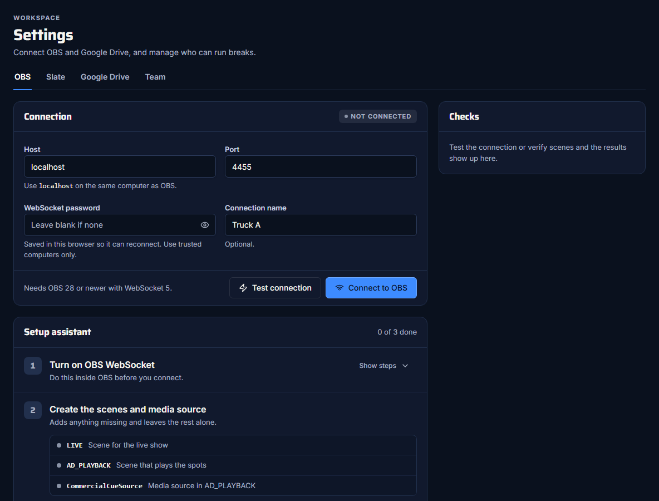Viewport: 659px width, 501px height.
Task: Click the Settings page title
Action: [43, 35]
